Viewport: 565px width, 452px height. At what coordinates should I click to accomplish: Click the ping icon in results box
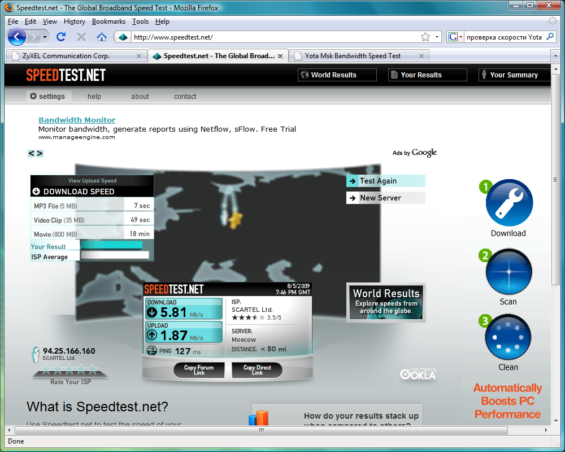[x=151, y=350]
